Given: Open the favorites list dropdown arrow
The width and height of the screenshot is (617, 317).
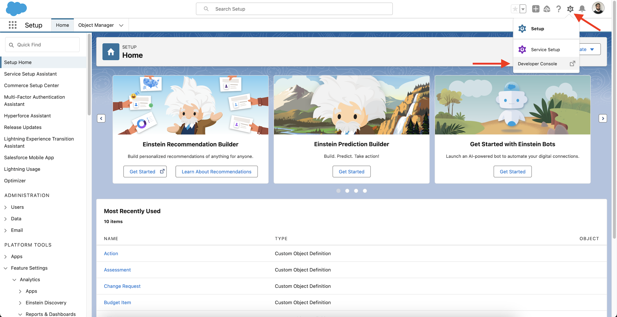Looking at the screenshot, I should click(x=523, y=9).
